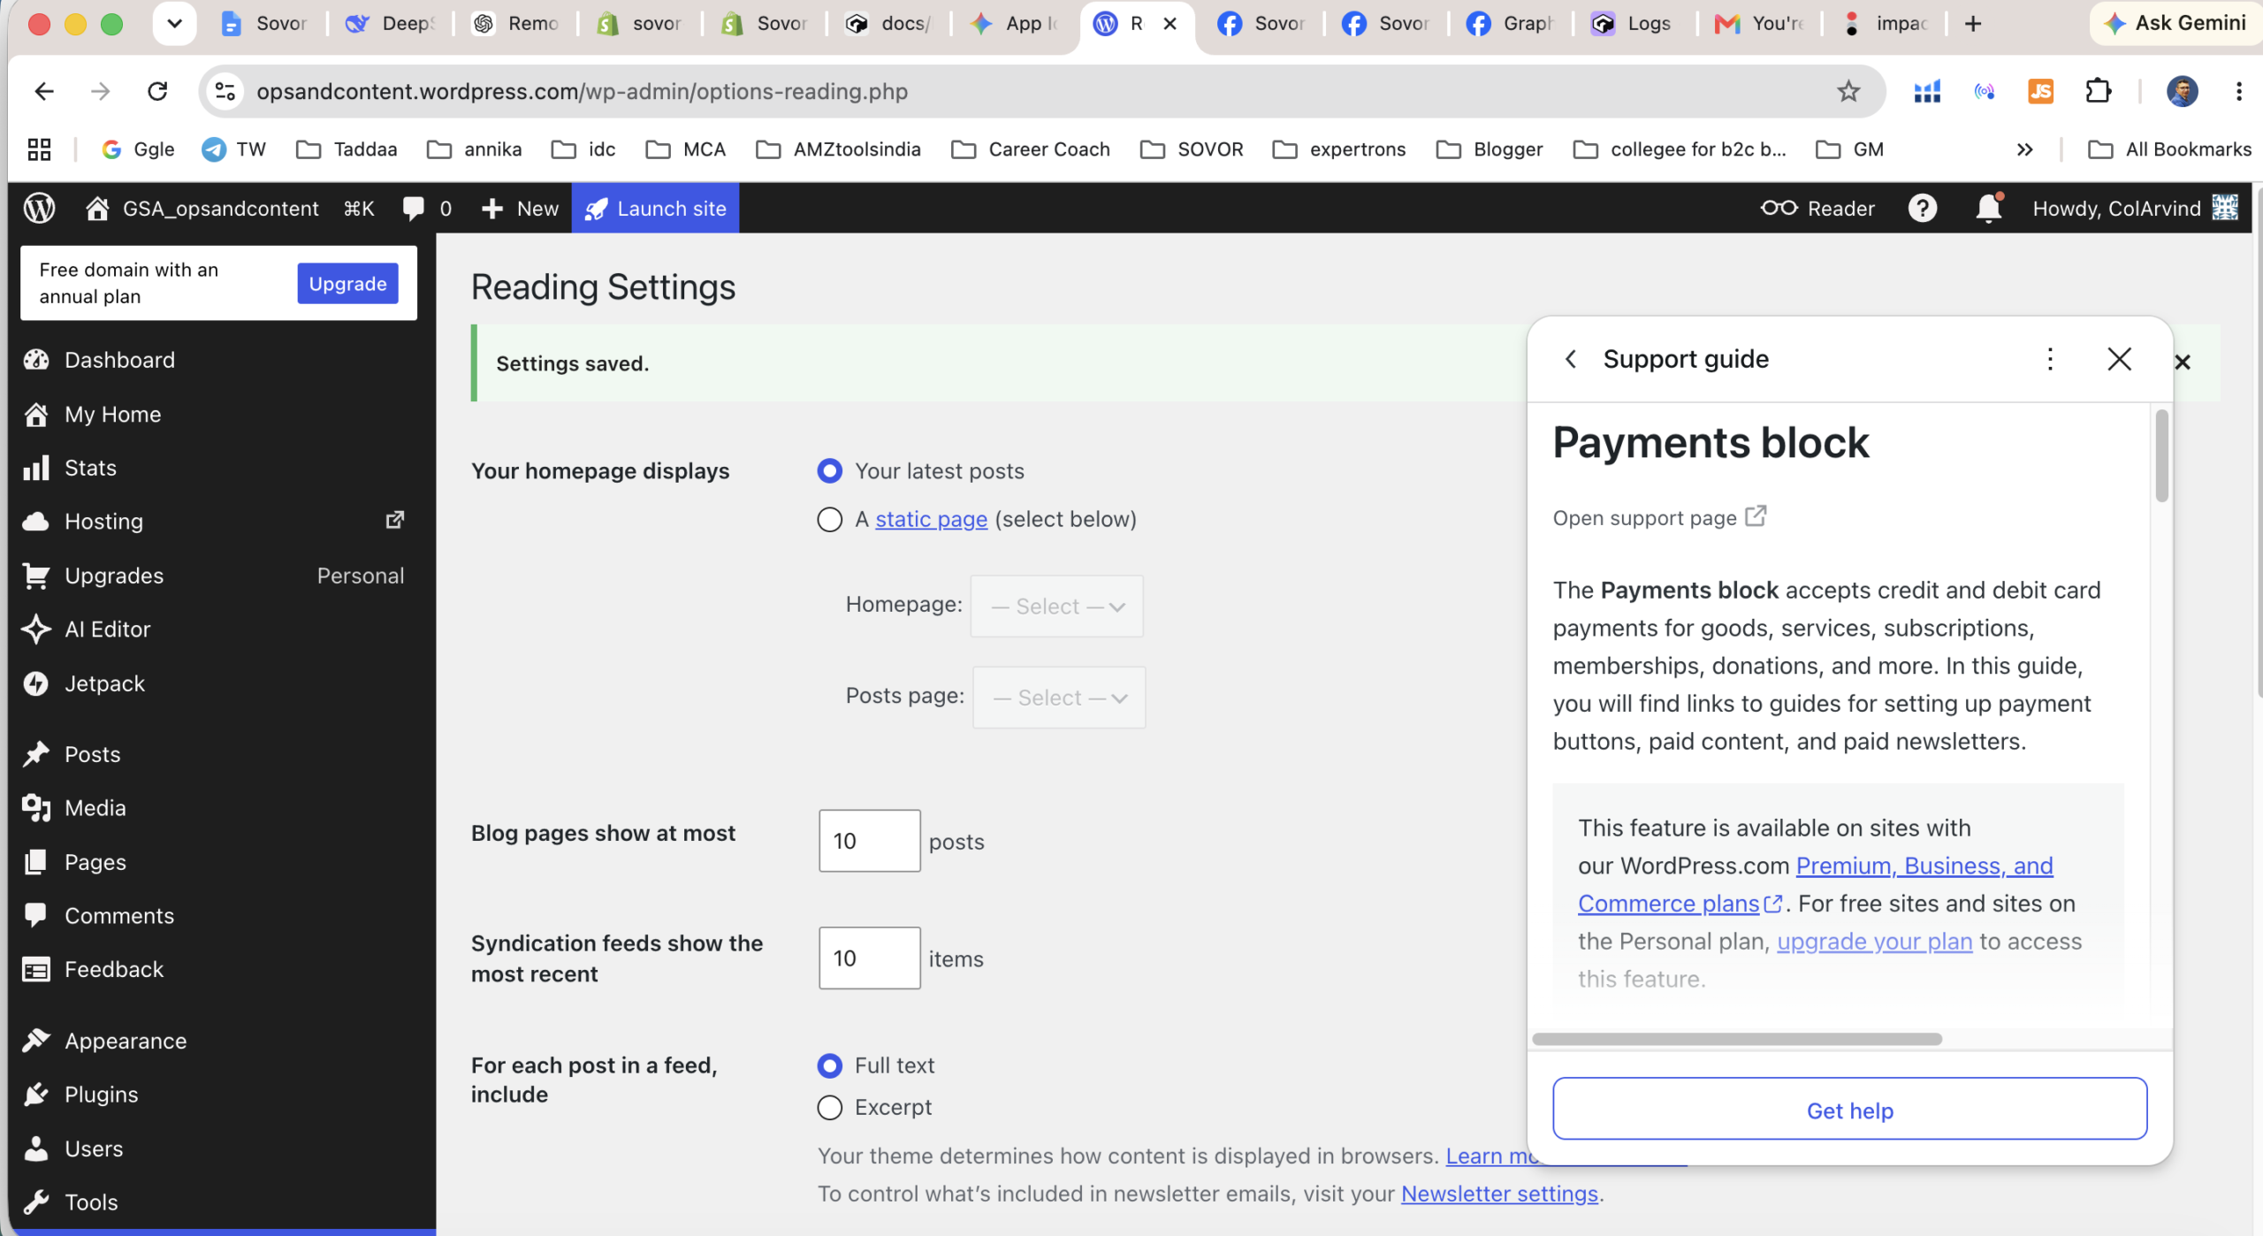Screen dimensions: 2263x1236
Task: Click the user avatar next to Howdy, ColArvind
Action: (x=2225, y=208)
